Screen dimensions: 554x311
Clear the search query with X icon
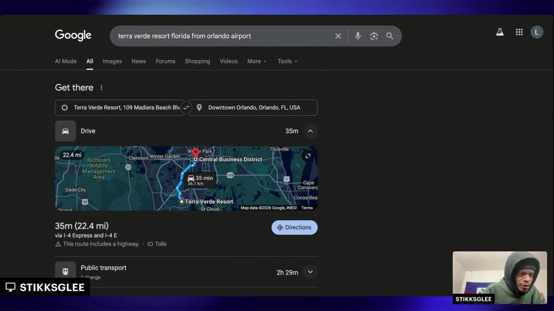click(x=338, y=36)
